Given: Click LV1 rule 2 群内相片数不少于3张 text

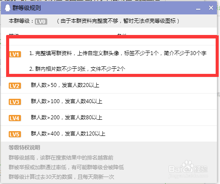Looking at the screenshot, I should coord(77,69).
